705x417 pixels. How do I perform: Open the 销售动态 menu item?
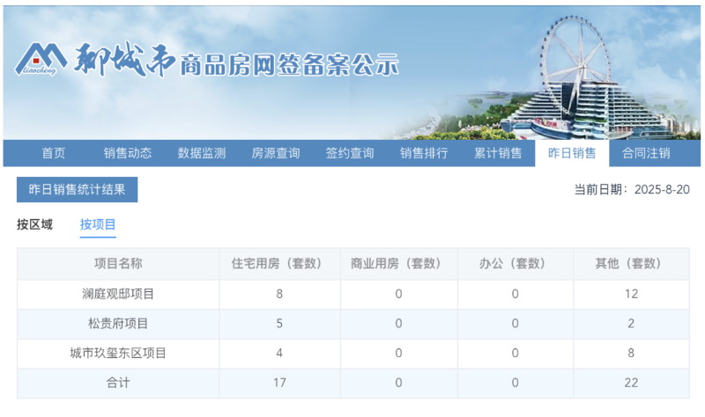[128, 153]
